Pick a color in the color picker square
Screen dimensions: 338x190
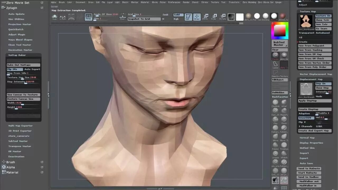coord(280,31)
